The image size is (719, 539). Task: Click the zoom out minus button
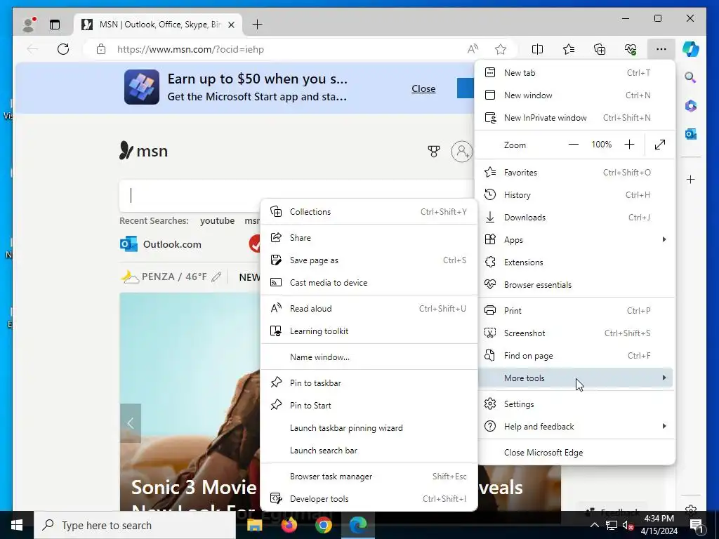(573, 145)
